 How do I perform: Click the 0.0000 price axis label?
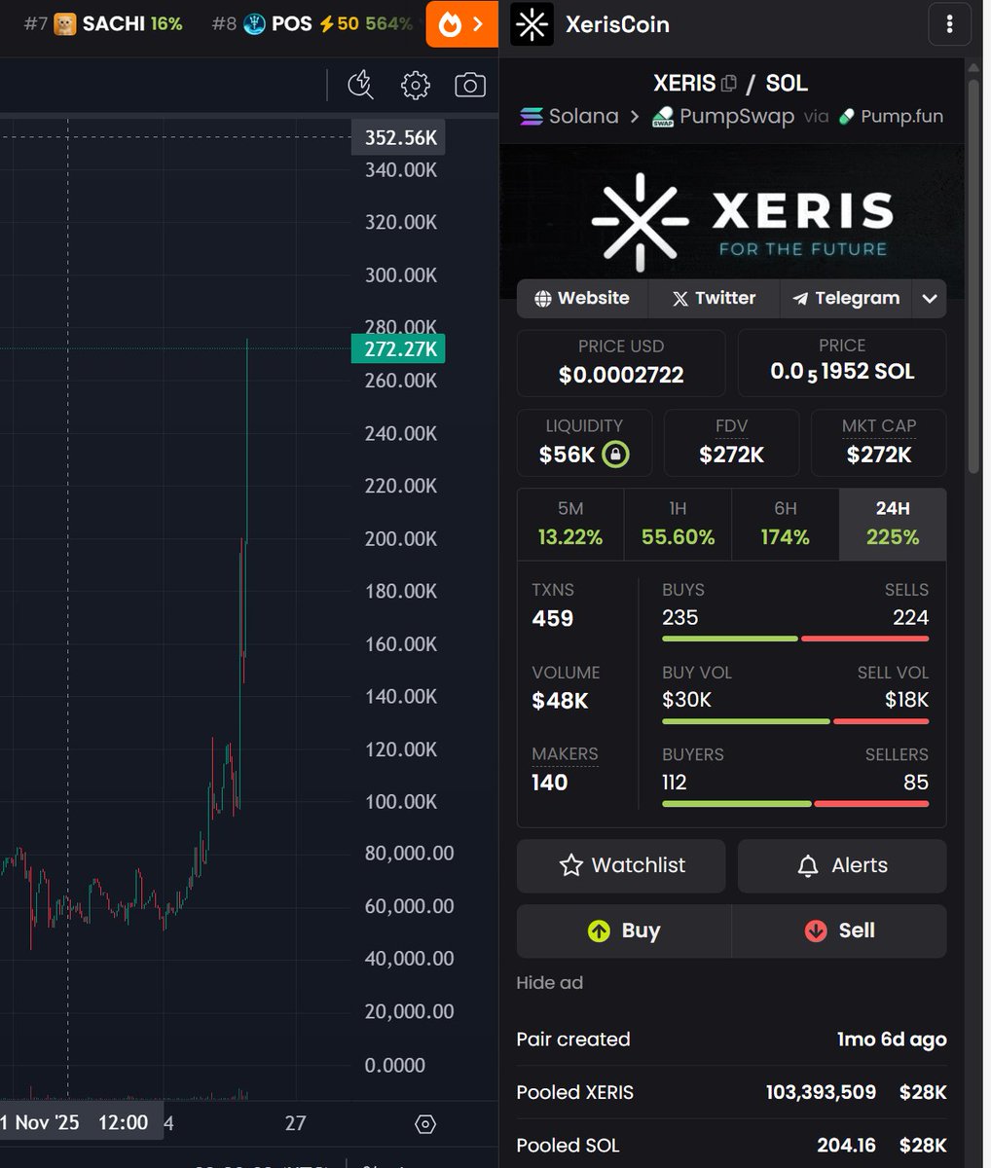tap(395, 1065)
